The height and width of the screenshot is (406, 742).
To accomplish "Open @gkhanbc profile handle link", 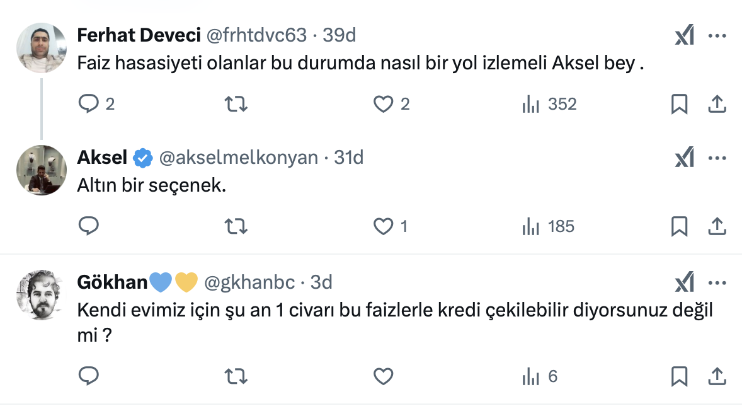I will (249, 282).
